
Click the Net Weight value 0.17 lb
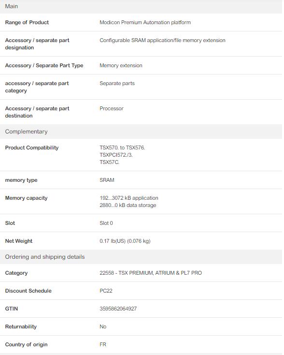[125, 241]
